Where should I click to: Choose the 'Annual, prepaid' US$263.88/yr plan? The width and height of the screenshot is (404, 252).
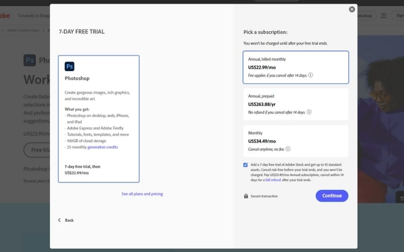click(295, 104)
